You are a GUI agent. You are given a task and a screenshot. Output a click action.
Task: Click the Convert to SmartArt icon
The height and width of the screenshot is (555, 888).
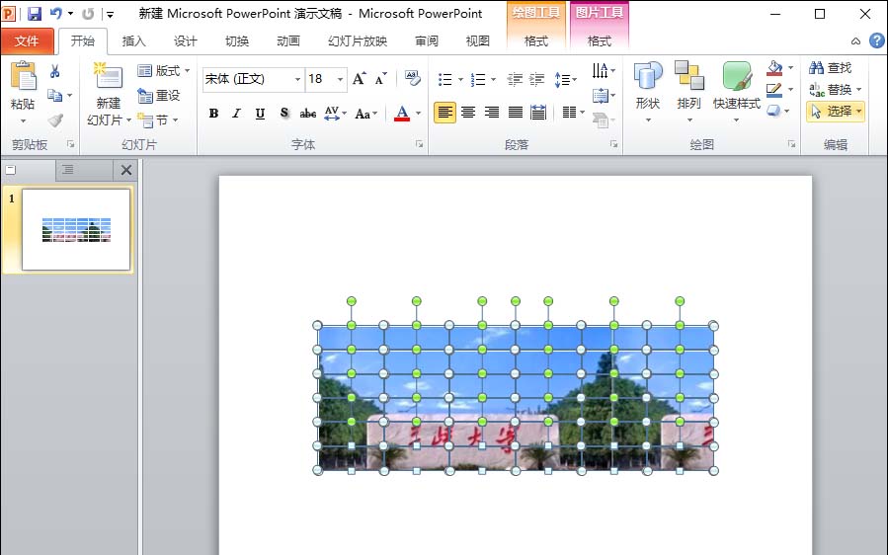[601, 120]
